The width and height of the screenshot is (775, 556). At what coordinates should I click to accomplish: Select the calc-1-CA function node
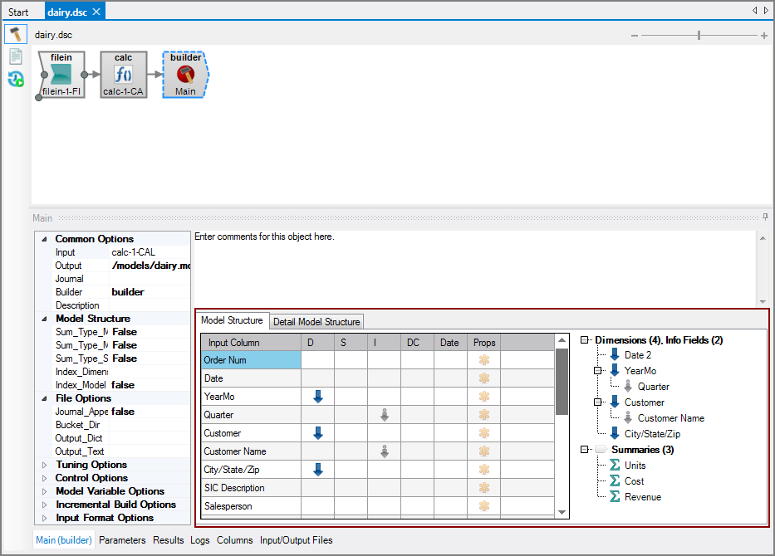point(123,73)
